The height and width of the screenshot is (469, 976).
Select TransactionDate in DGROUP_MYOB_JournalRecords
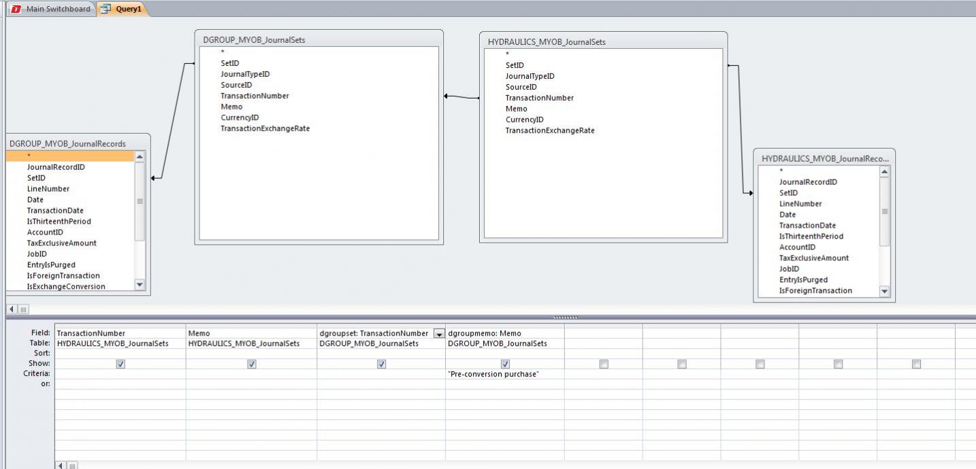pyautogui.click(x=55, y=211)
